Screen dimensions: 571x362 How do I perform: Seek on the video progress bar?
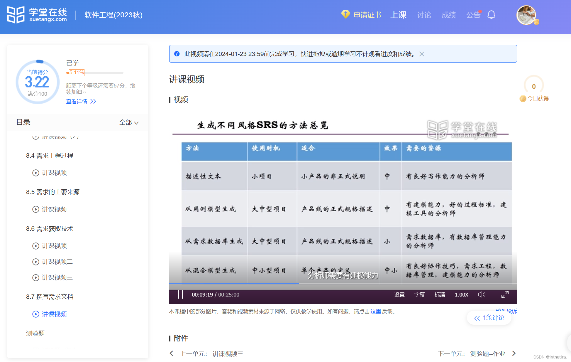[343, 283]
